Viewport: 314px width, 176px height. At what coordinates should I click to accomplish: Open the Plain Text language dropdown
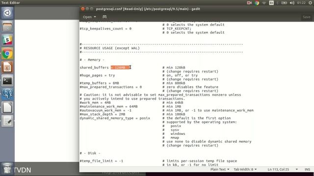pyautogui.click(x=220, y=169)
